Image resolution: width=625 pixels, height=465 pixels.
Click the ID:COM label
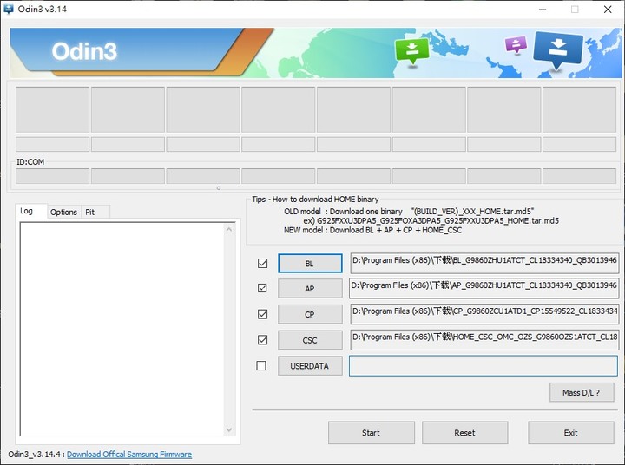(30, 162)
